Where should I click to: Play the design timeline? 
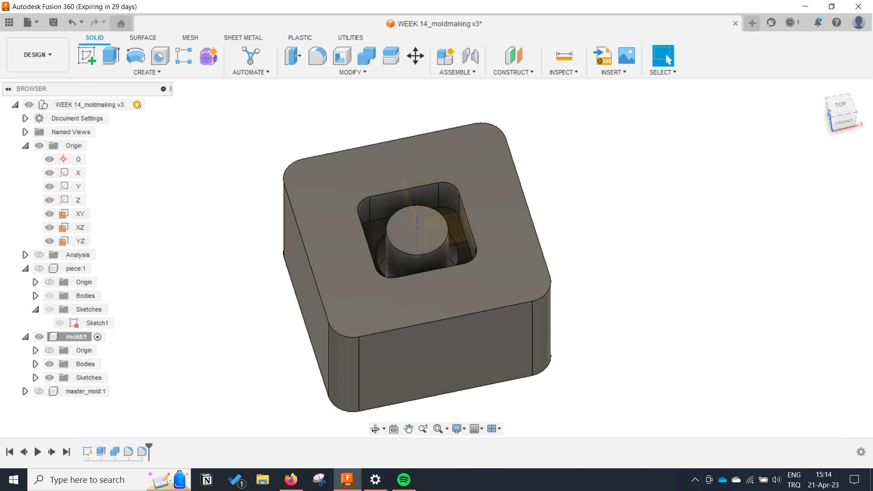point(38,451)
